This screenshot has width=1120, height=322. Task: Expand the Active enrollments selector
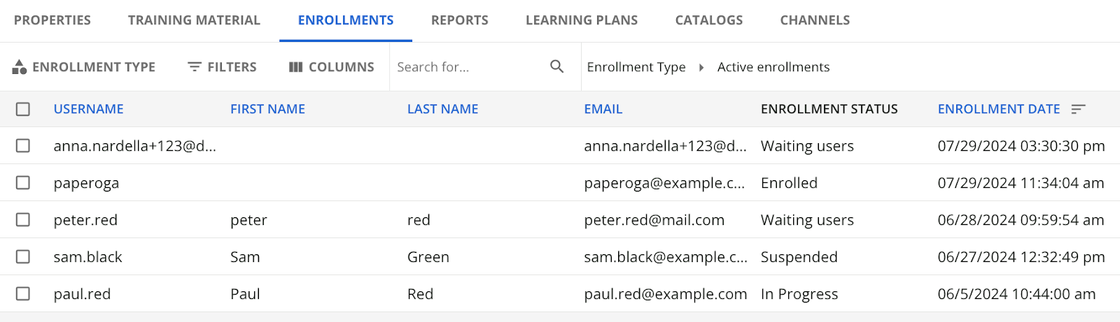[x=773, y=67]
